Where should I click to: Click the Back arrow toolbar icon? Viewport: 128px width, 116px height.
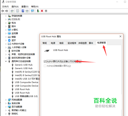[3, 11]
